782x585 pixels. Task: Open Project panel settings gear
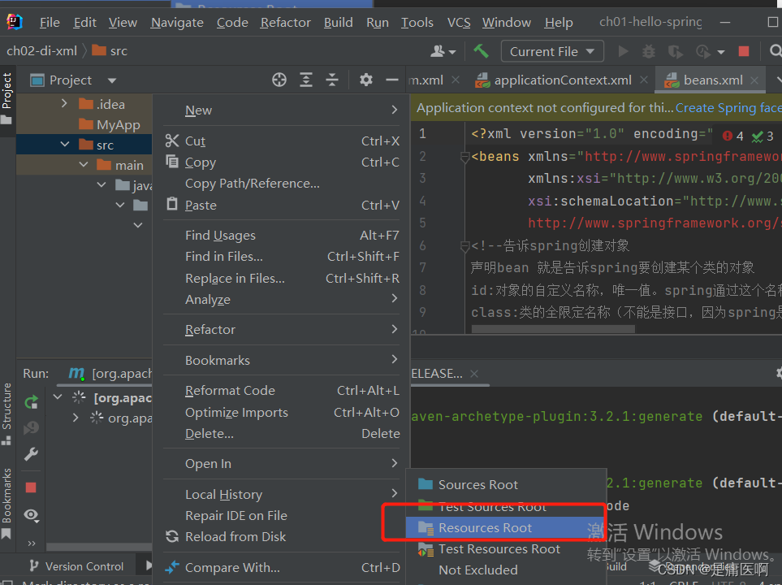(x=366, y=80)
